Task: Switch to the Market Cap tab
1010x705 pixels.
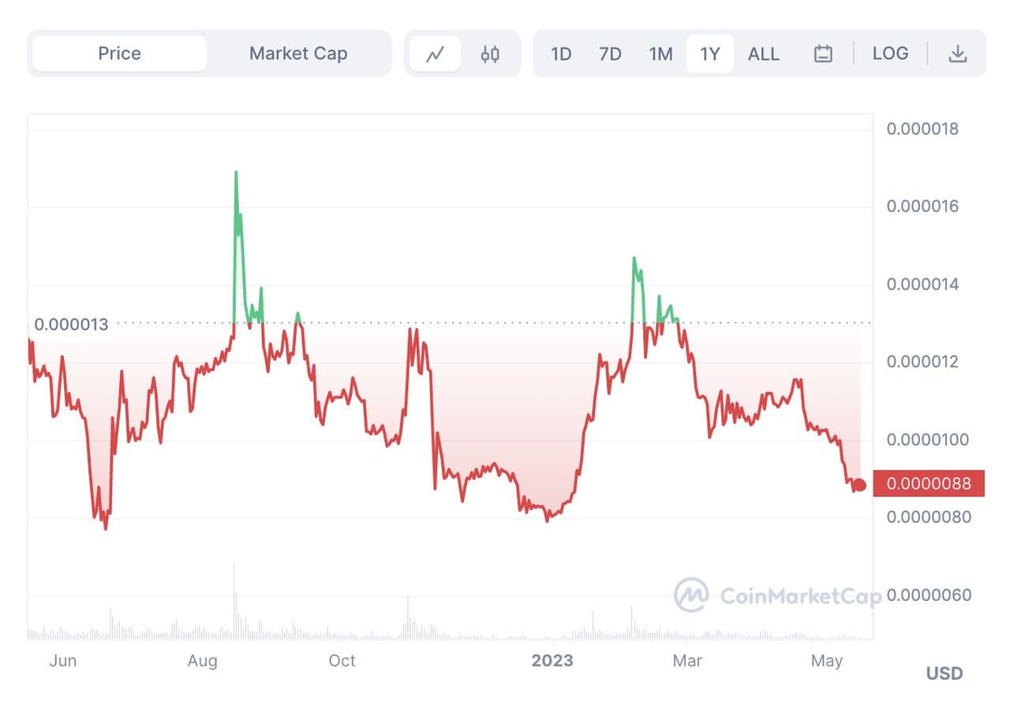Action: pyautogui.click(x=298, y=54)
